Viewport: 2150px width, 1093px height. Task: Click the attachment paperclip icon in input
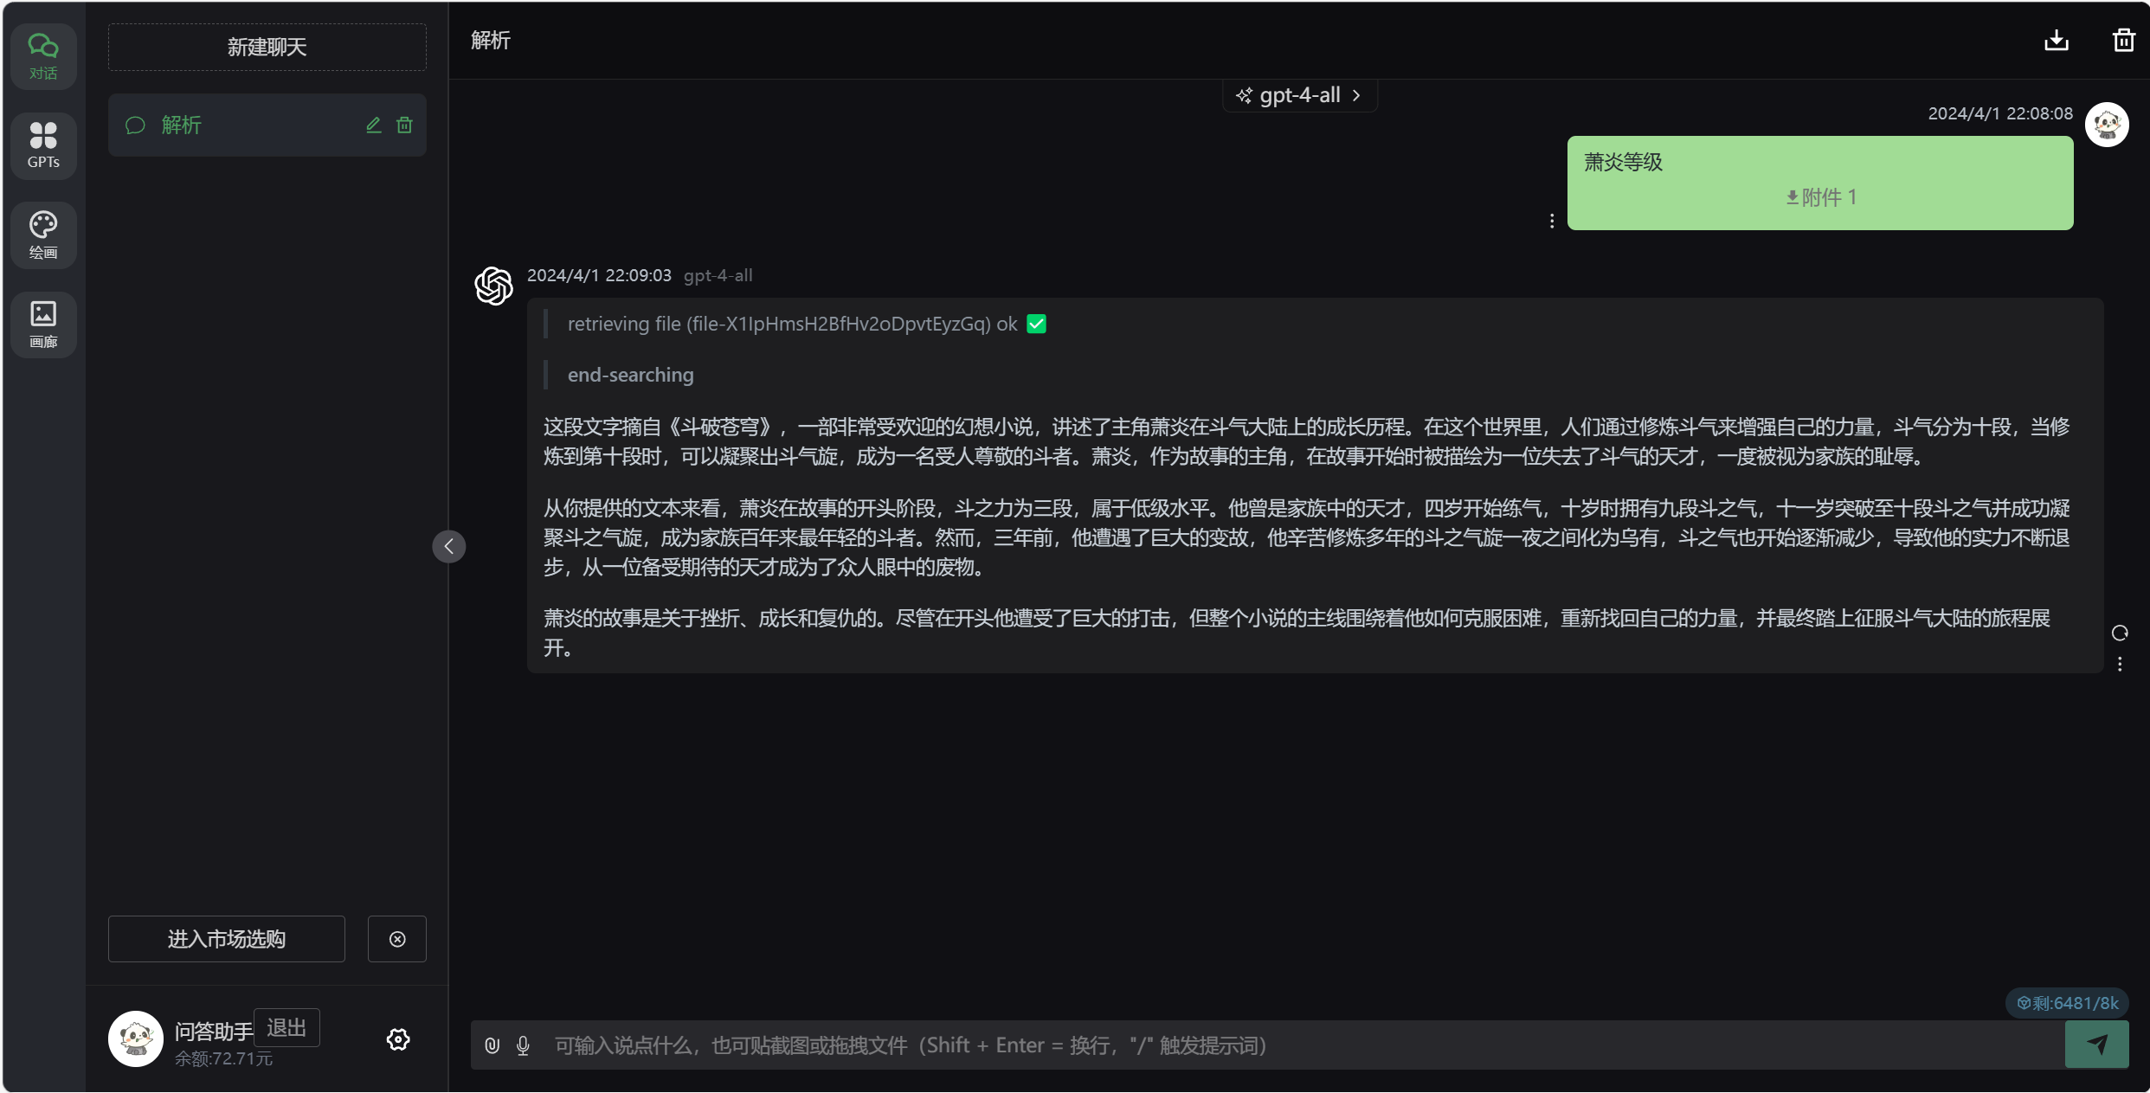coord(492,1045)
